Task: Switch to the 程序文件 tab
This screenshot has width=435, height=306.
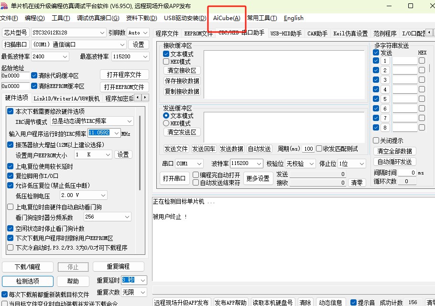Action: (x=167, y=33)
